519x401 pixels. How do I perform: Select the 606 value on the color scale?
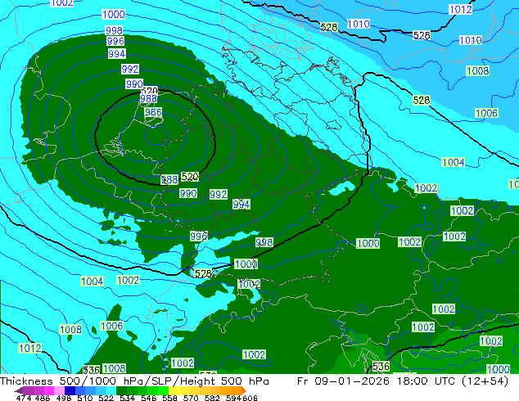pos(250,398)
